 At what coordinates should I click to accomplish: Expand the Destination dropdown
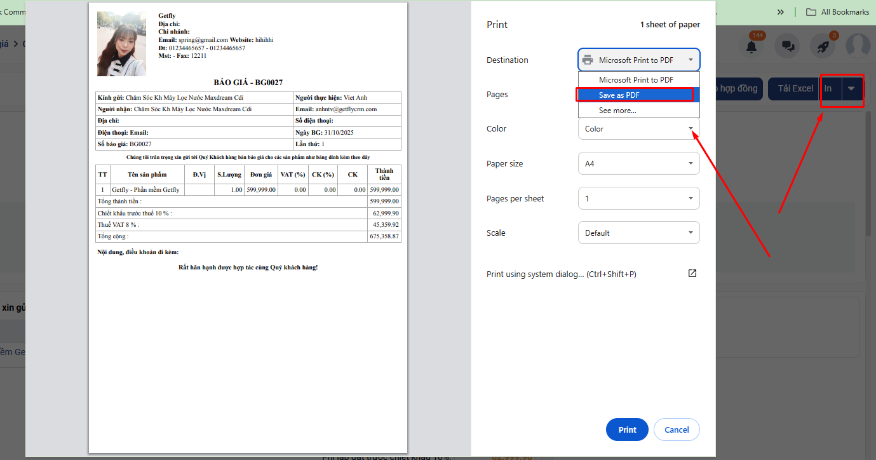tap(638, 60)
